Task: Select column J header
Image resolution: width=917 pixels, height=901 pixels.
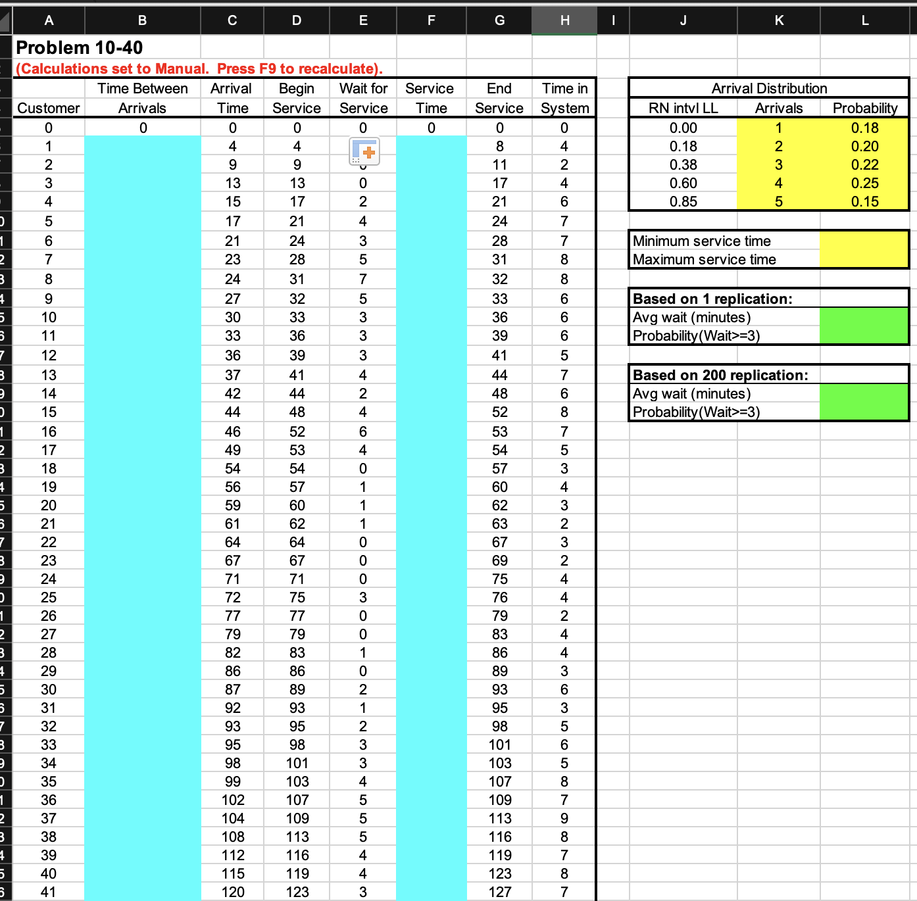Action: (x=683, y=20)
